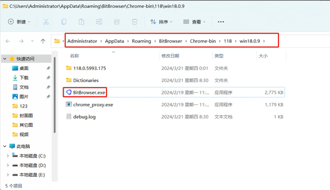Open 桌面 in quick access
The width and height of the screenshot is (330, 190).
(x=24, y=68)
